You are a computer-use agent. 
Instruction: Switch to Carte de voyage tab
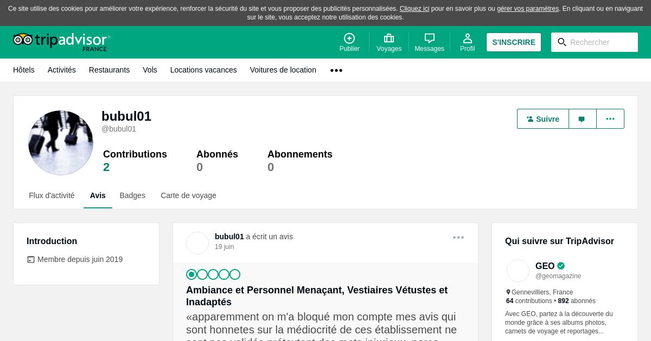pyautogui.click(x=188, y=195)
